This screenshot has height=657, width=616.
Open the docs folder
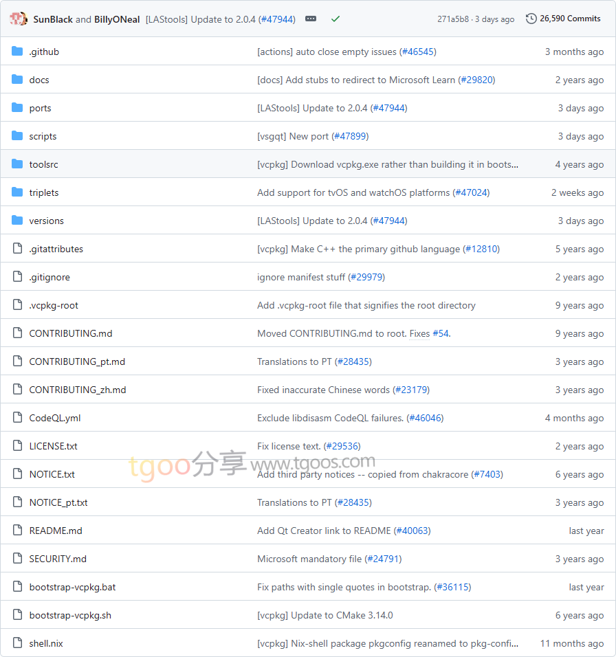39,80
